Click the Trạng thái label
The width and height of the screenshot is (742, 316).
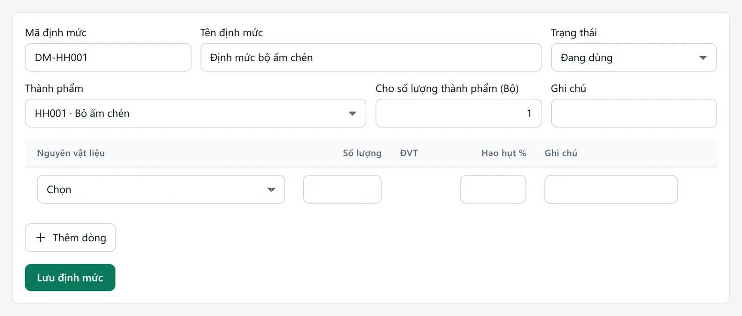click(x=574, y=32)
